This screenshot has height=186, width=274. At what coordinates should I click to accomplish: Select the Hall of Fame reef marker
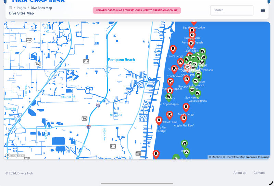pos(170,115)
